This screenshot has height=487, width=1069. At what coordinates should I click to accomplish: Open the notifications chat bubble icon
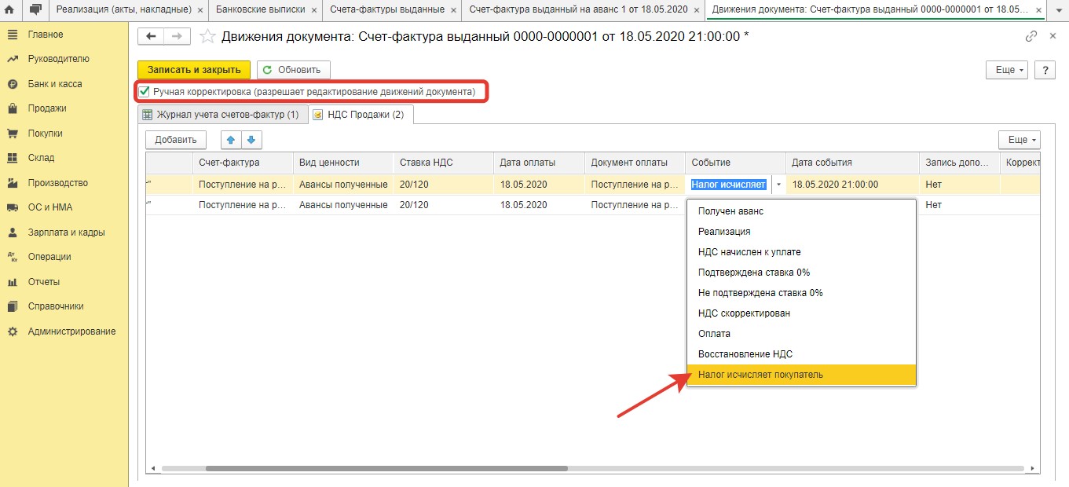point(35,9)
